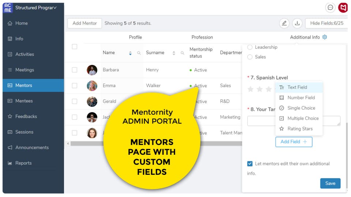Sort by Surname column arrows
351x197 pixels.
point(174,53)
